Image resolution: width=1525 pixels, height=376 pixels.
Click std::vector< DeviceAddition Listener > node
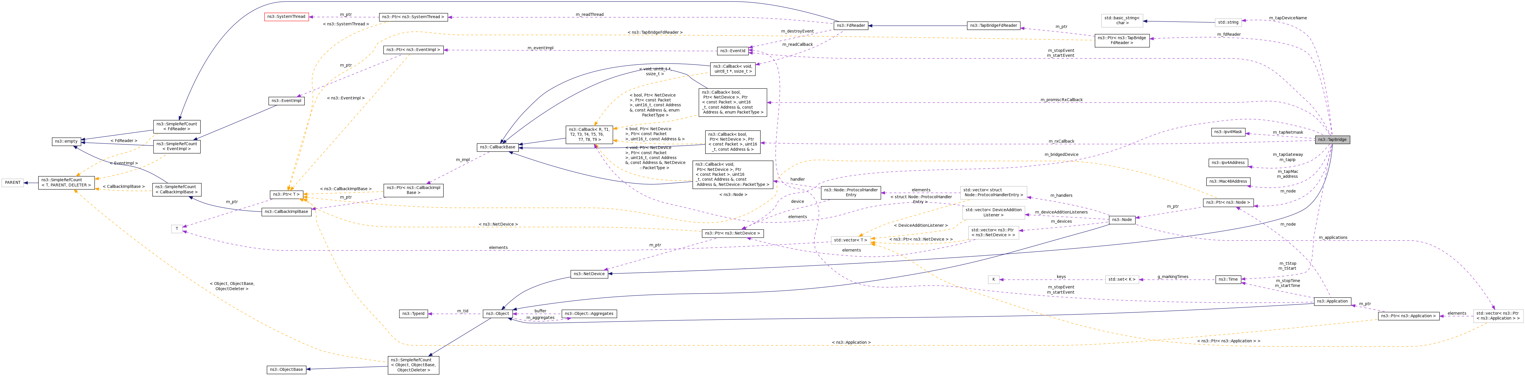pyautogui.click(x=993, y=212)
